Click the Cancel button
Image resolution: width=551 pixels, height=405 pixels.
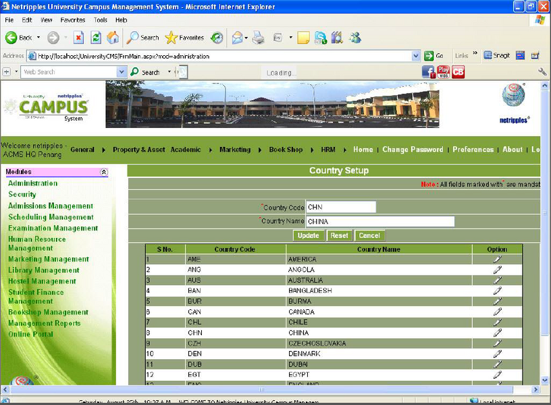click(x=369, y=236)
